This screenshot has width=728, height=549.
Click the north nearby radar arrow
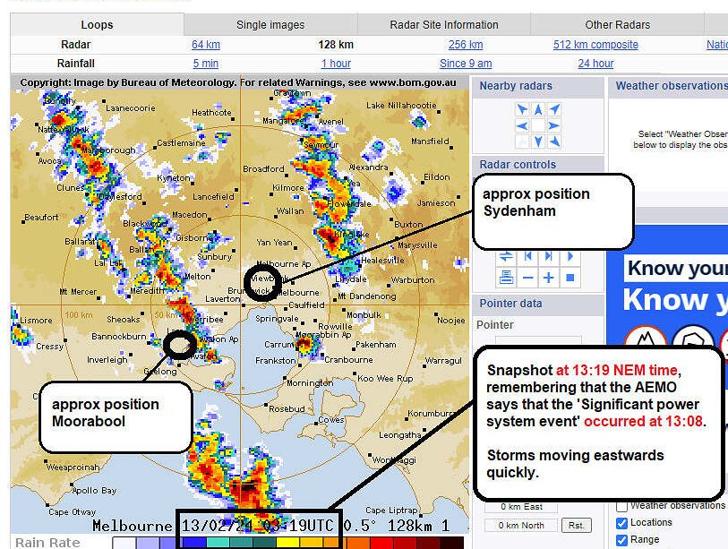click(x=537, y=109)
